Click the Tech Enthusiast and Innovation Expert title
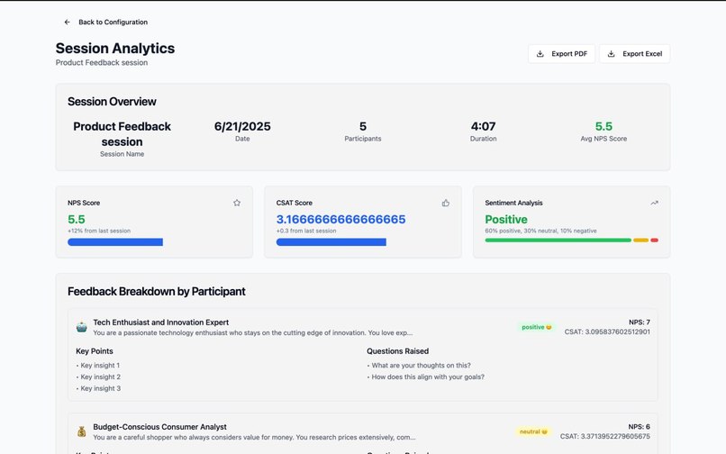Screen dimensions: 726x454 pyautogui.click(x=160, y=322)
